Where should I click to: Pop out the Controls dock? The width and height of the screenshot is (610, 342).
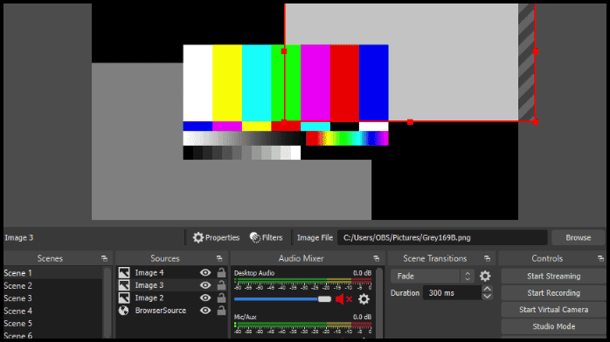point(600,258)
